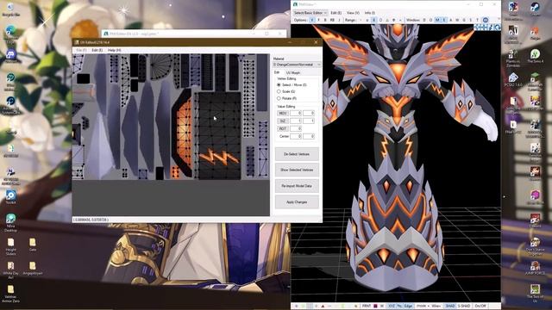Open the Recycle Bin desktop icon
552x310 pixels.
click(10, 9)
